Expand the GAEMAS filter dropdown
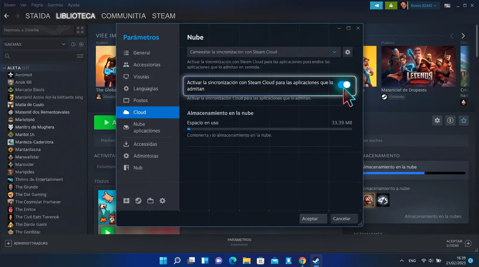The width and height of the screenshot is (479, 267). [35, 44]
